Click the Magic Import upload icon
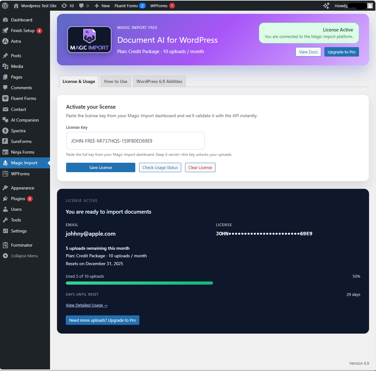Viewport: 376px width, 371px height. (5, 163)
